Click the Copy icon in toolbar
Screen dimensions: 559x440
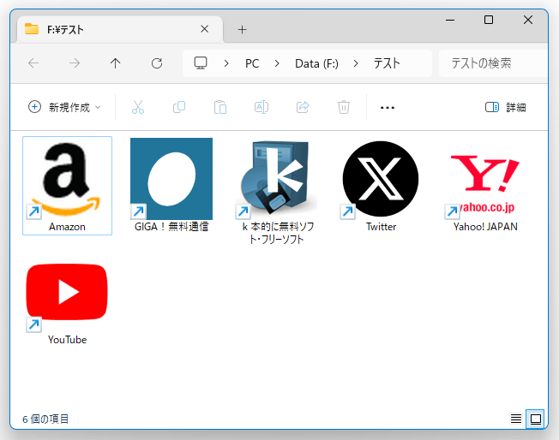179,107
